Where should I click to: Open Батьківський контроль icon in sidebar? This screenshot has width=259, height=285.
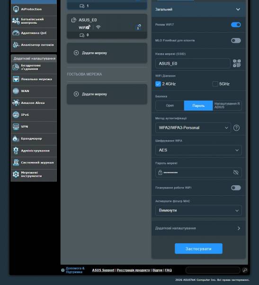pyautogui.click(x=16, y=21)
